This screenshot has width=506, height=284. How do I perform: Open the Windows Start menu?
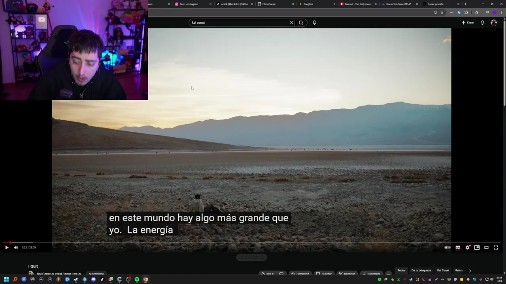click(6, 279)
